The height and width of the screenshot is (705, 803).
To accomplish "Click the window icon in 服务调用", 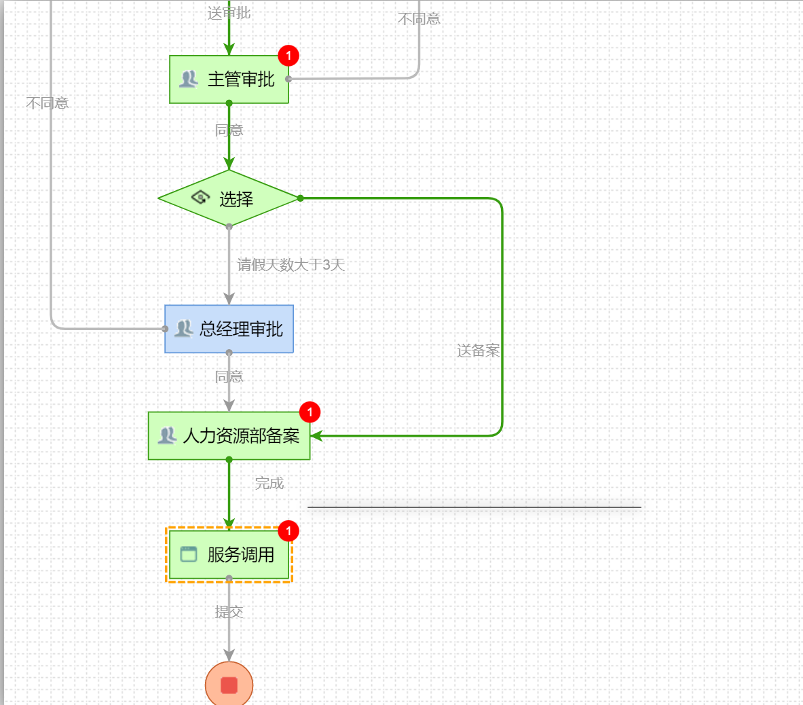I will (x=189, y=554).
